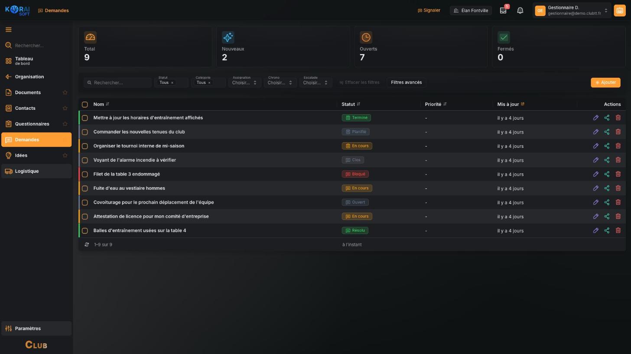Open the Assignation dropdown
Viewport: 631px width, 354px height.
244,82
